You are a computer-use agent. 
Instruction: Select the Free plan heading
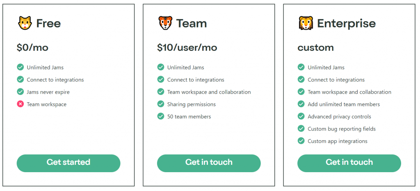pyautogui.click(x=48, y=23)
